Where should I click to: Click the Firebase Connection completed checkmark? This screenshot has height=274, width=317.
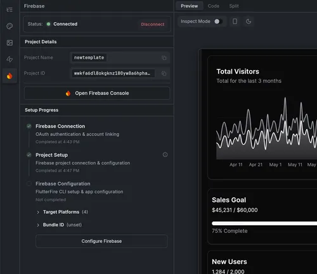pos(29,126)
